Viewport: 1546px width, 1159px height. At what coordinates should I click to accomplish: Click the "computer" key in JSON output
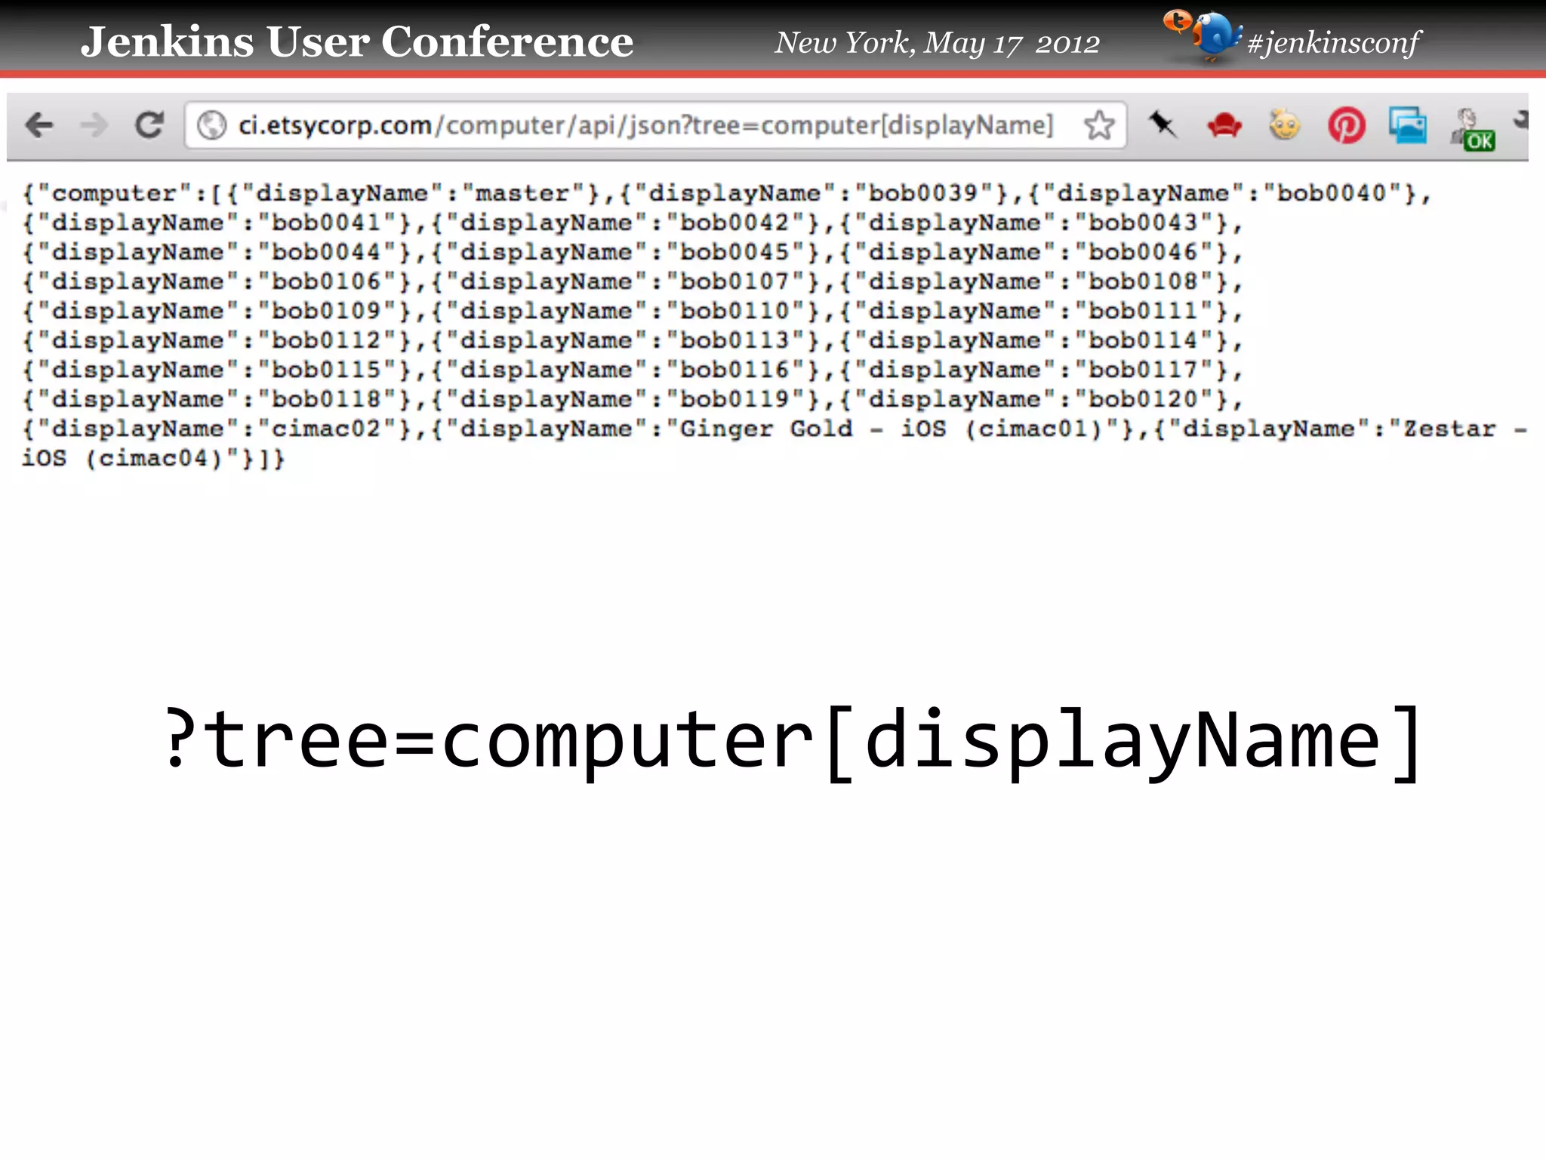[x=114, y=193]
